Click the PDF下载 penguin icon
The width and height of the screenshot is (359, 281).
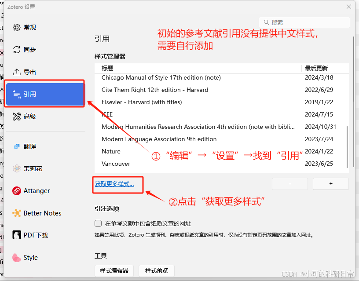[x=16, y=235]
